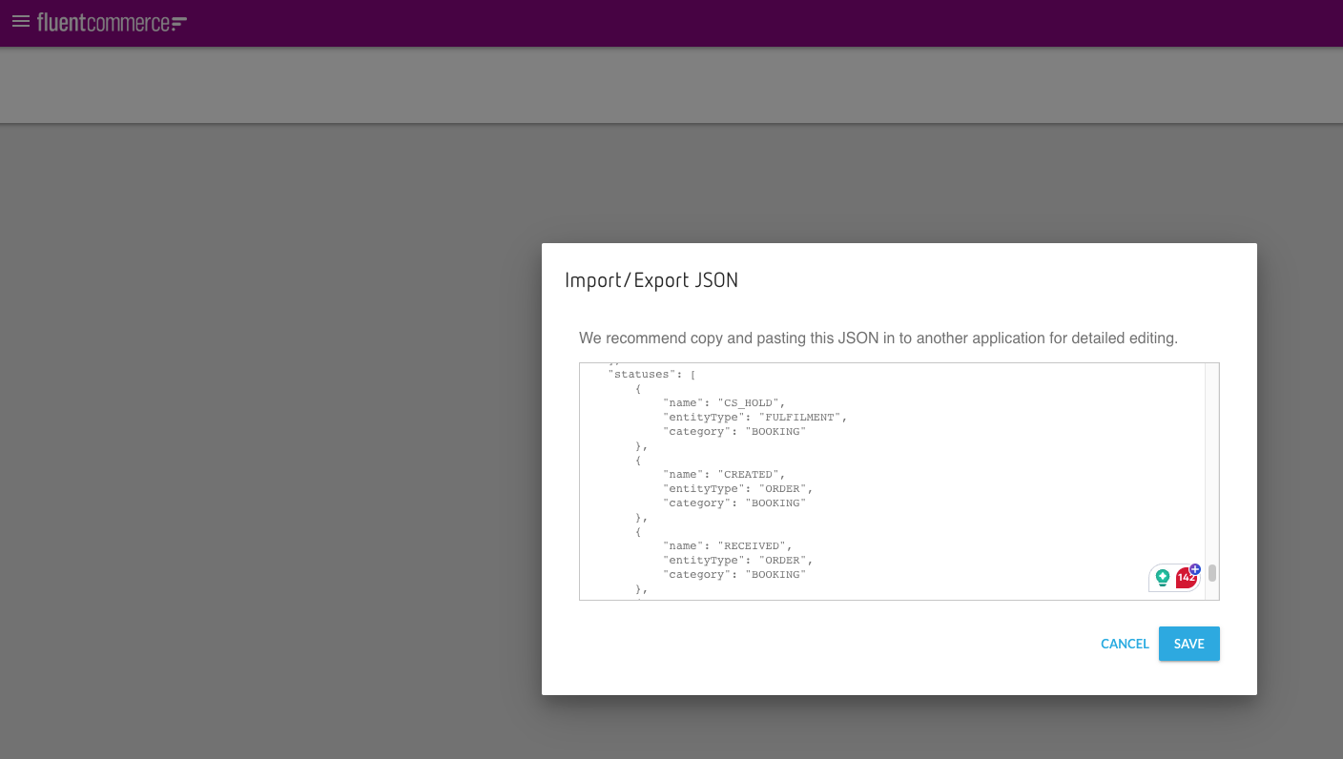Click the blue plus badge icon
The image size is (1343, 759).
click(x=1195, y=569)
